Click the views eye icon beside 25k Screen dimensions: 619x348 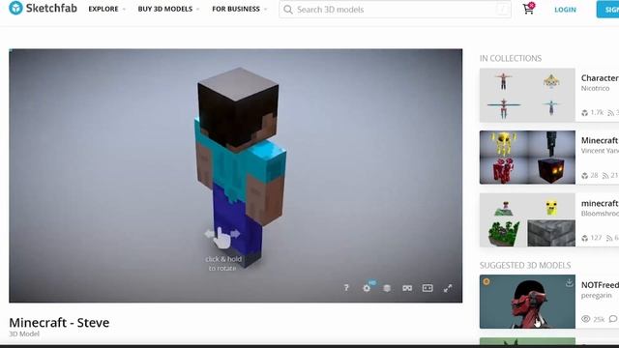[586, 319]
